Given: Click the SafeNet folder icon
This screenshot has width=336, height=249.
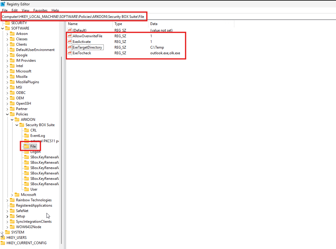Looking at the screenshot, I should coord(13,211).
